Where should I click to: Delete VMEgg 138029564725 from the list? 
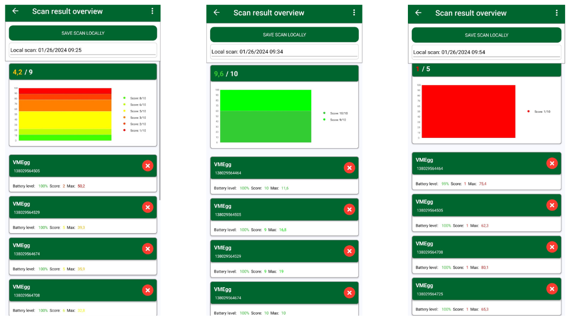pos(552,289)
